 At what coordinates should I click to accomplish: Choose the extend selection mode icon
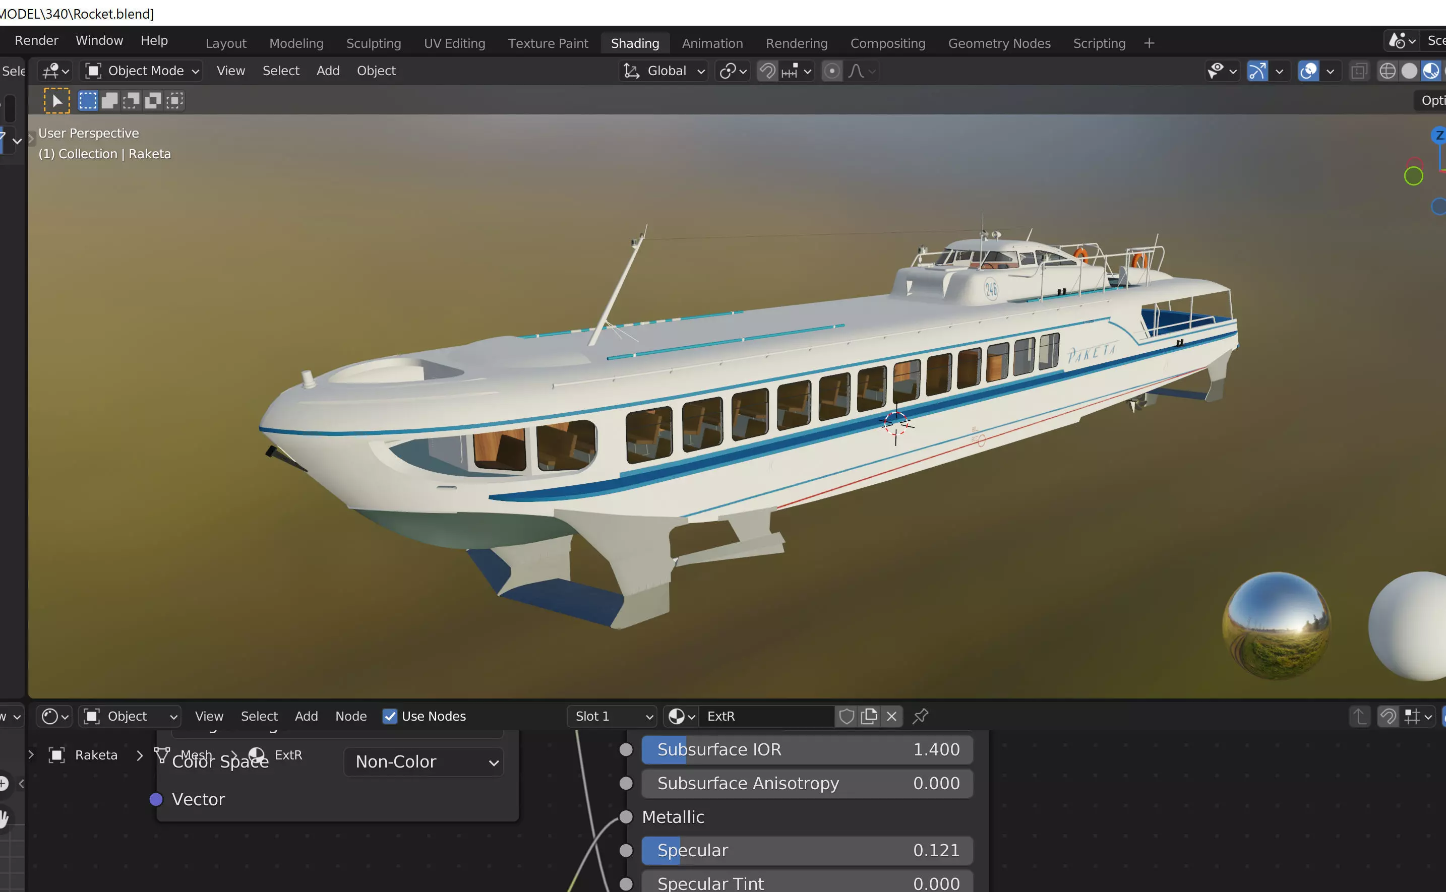pos(110,101)
